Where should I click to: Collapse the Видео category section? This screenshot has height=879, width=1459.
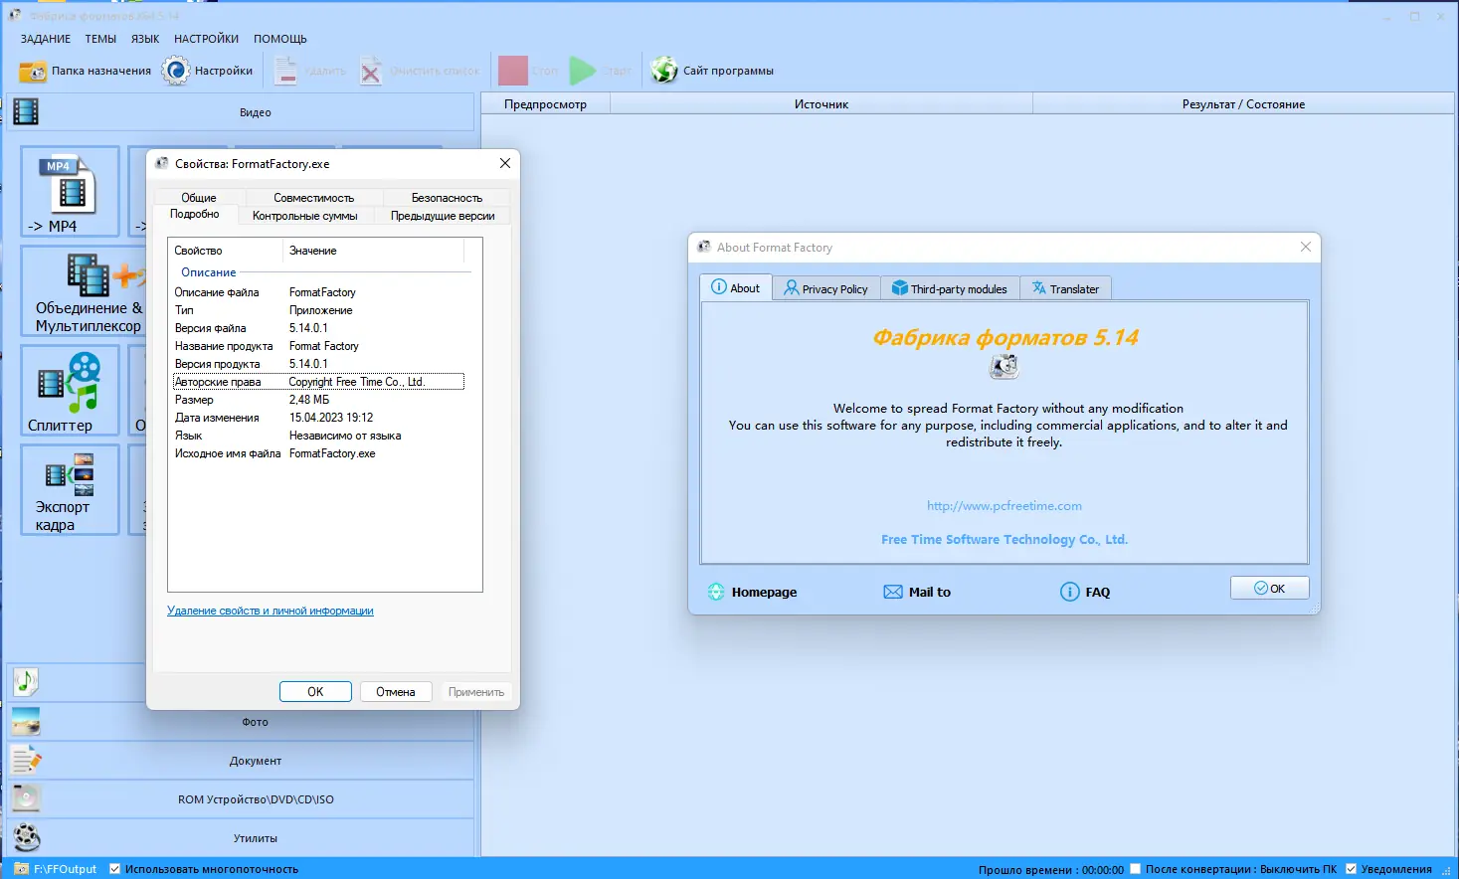(x=255, y=111)
